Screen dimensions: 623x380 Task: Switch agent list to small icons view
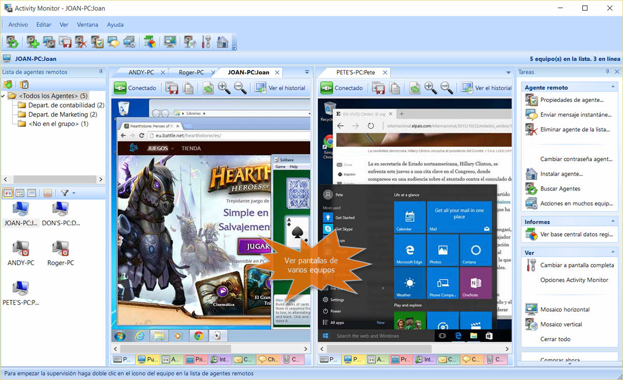click(x=20, y=193)
